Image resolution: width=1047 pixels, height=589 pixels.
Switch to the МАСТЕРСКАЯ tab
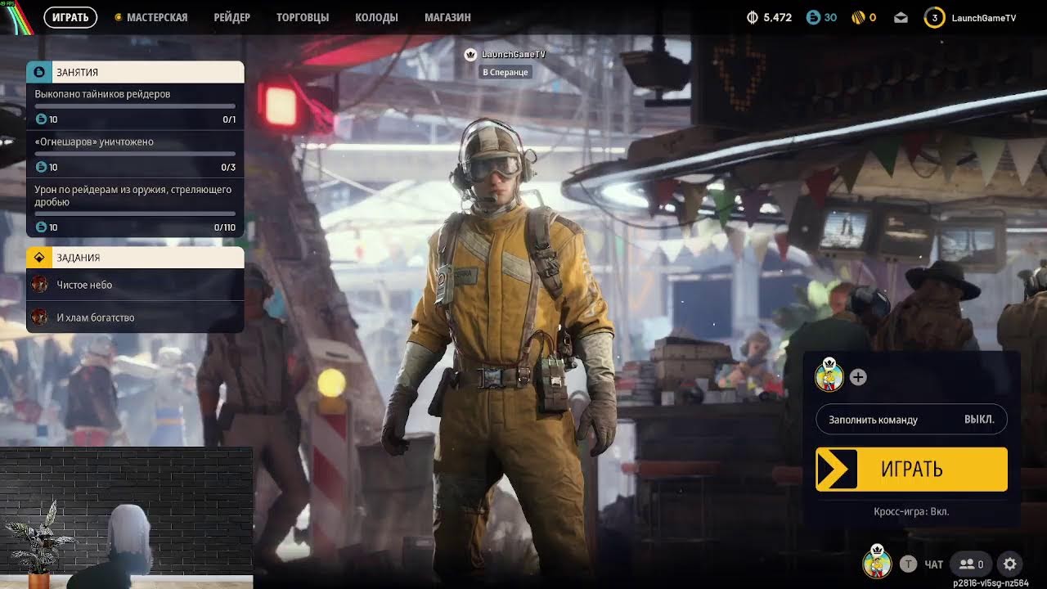click(157, 17)
